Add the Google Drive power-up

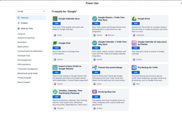tap(136, 23)
